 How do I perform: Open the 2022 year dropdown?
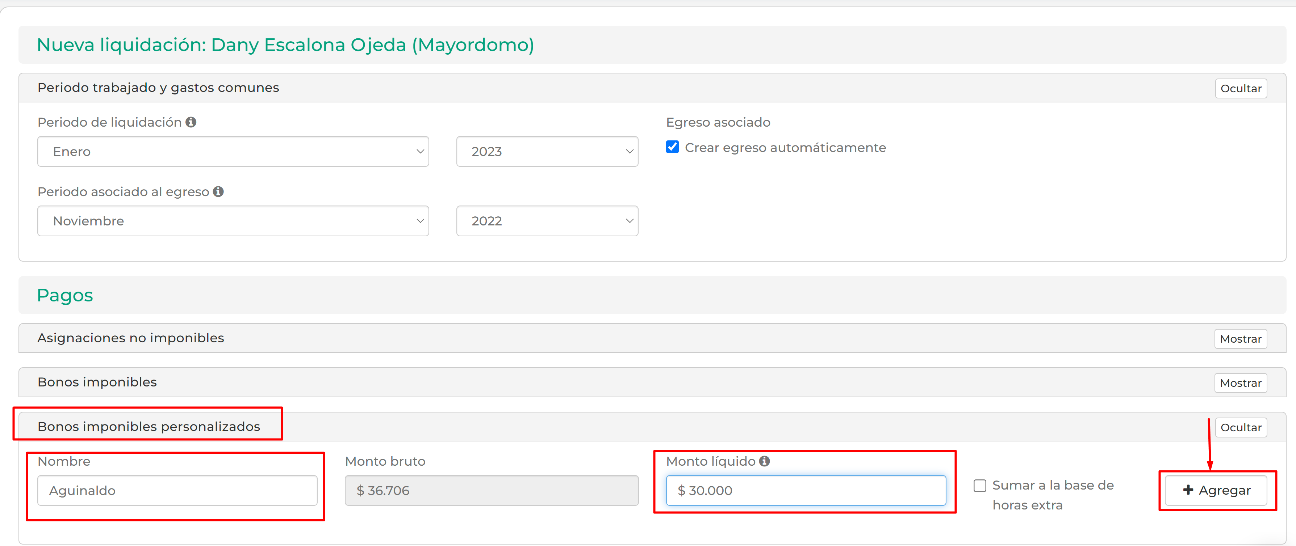[x=547, y=221]
